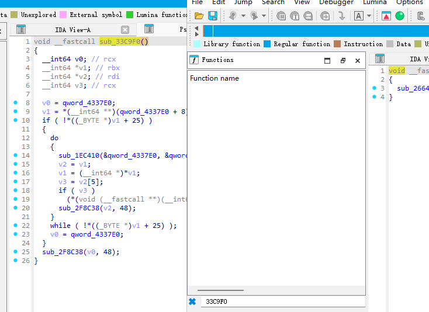The width and height of the screenshot is (429, 312).
Task: Click the filter field containing 33C9F0
Action: point(283,301)
